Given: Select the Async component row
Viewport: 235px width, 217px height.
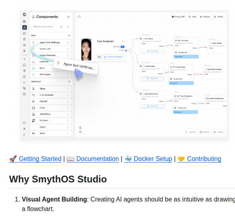Looking at the screenshot, I should pyautogui.click(x=51, y=127).
